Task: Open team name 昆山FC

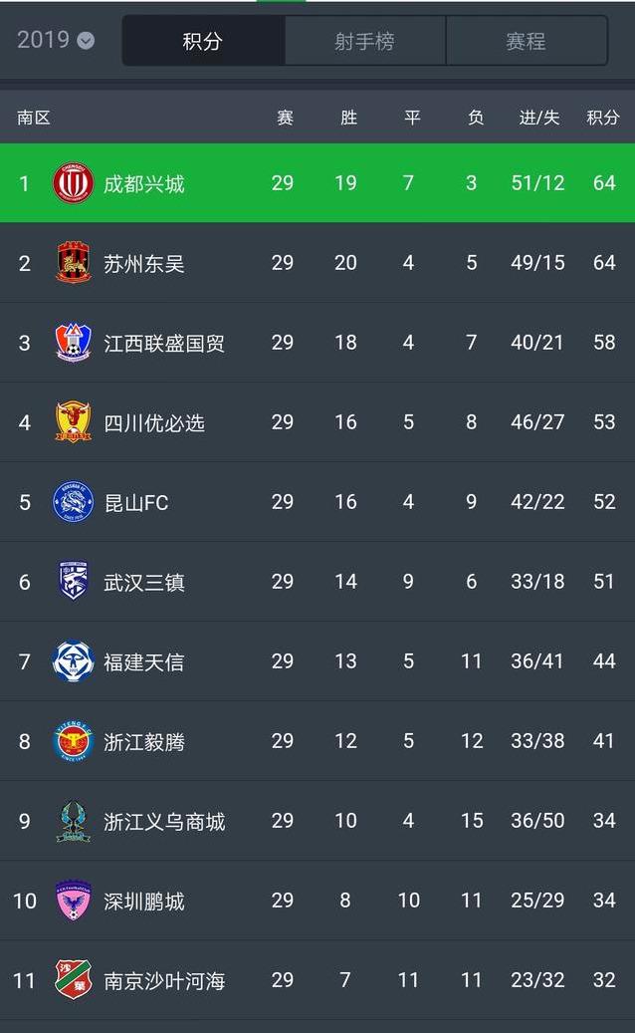Action: [136, 503]
